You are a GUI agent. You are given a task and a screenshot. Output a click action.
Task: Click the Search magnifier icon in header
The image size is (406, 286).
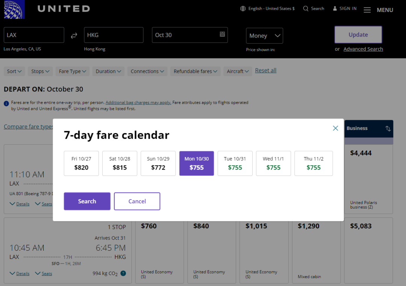point(306,9)
